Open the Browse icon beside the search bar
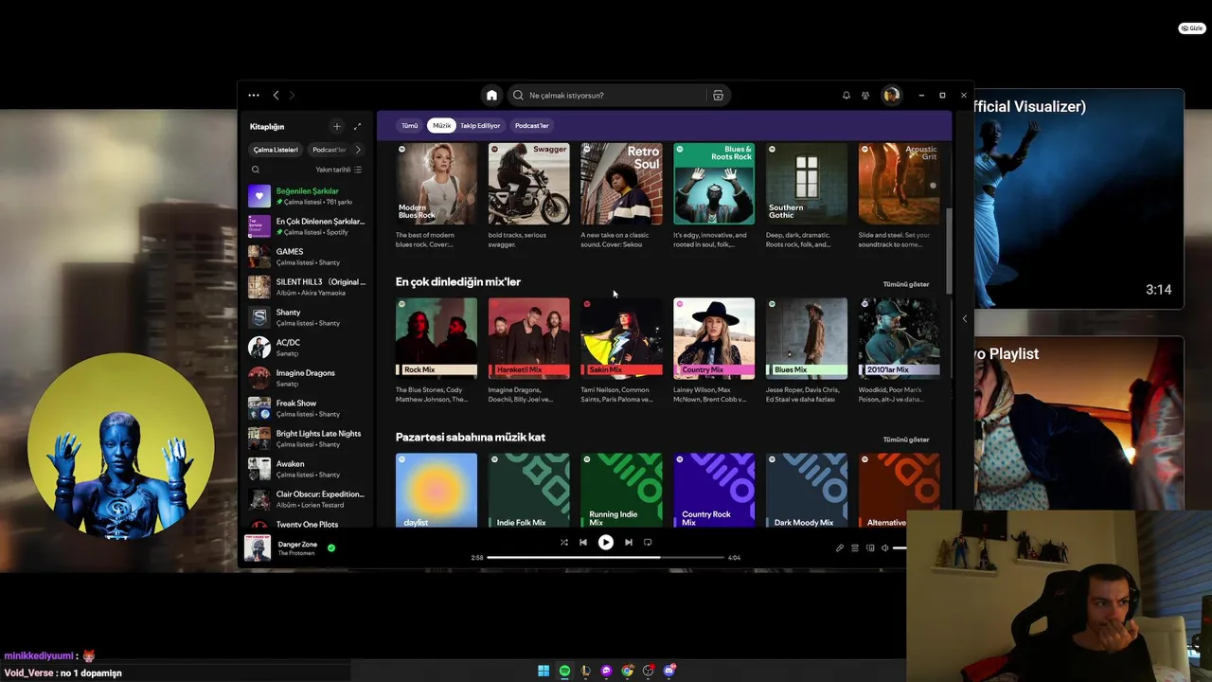Viewport: 1212px width, 682px height. point(718,95)
